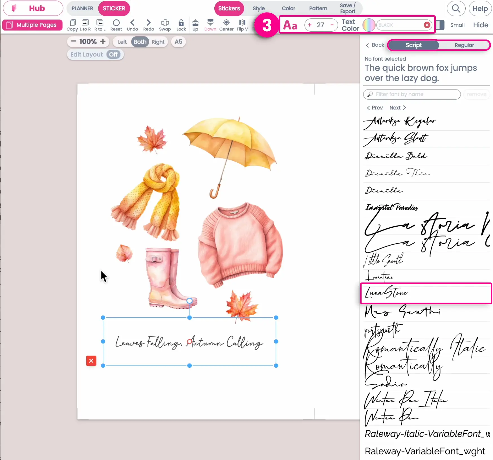Click the Copy icon in toolbar

tap(72, 25)
